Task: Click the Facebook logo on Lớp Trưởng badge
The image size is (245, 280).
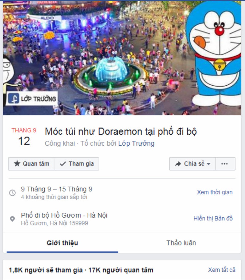Action: tap(14, 99)
